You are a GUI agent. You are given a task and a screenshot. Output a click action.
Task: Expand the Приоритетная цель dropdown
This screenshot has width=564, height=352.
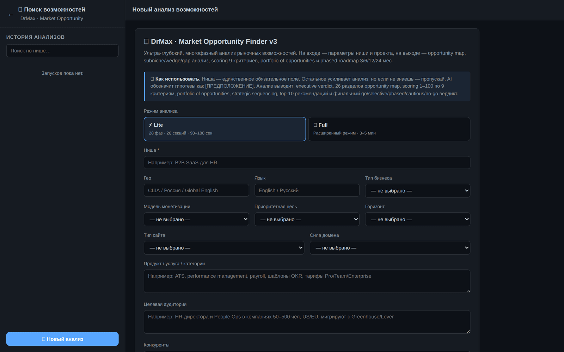click(307, 219)
